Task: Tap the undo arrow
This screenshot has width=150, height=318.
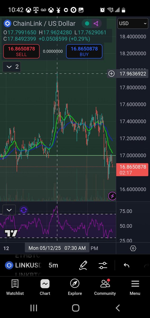Action: coord(126,265)
